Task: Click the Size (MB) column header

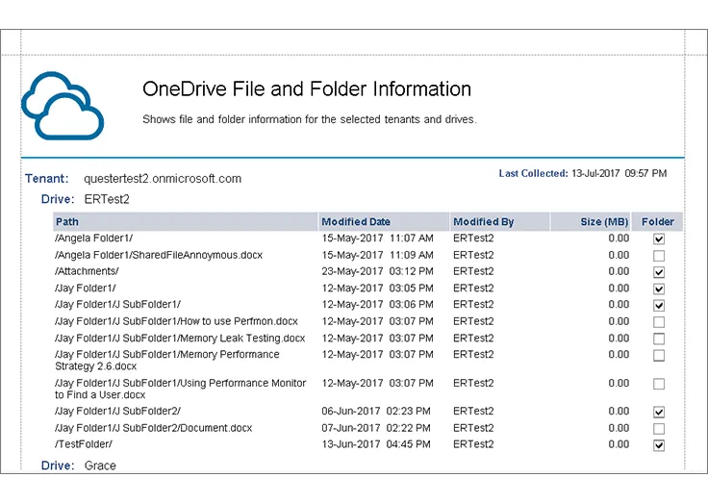Action: point(591,222)
